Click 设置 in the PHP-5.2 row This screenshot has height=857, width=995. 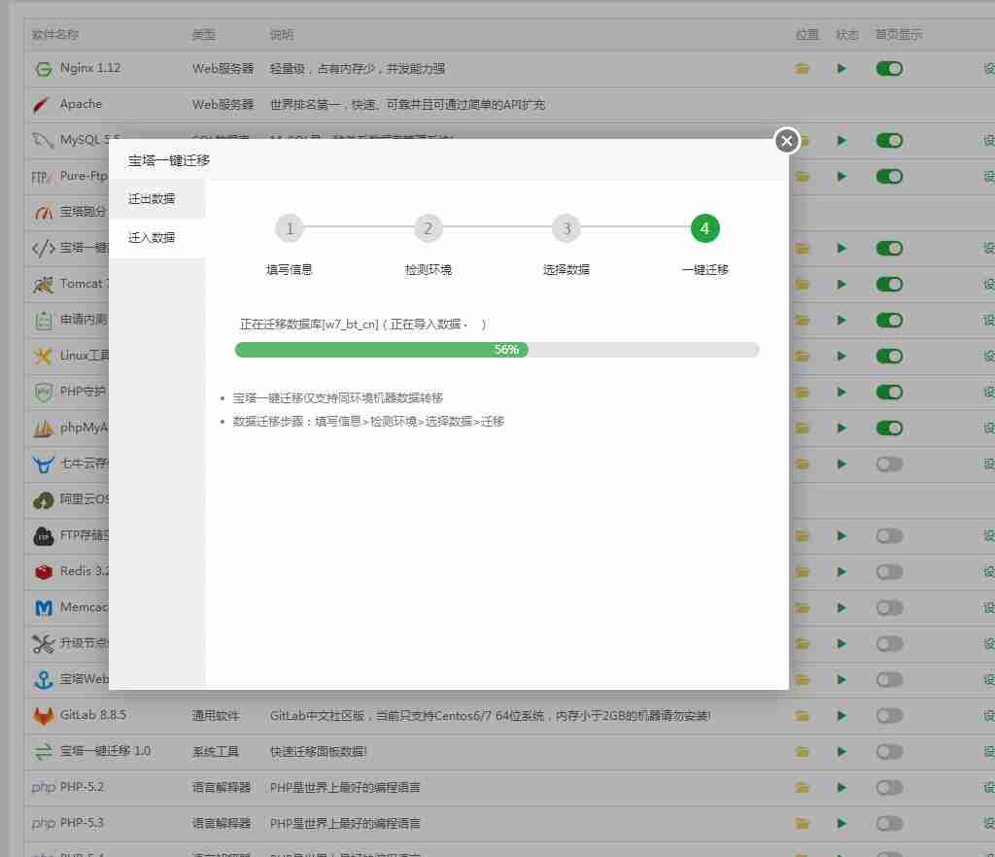pos(988,787)
